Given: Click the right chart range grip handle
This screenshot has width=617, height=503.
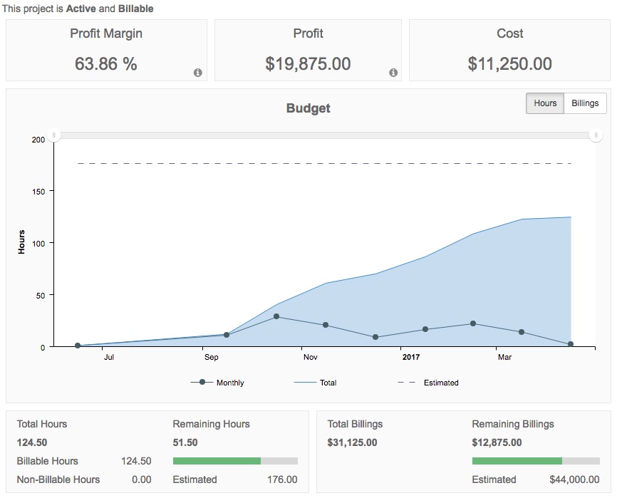Looking at the screenshot, I should tap(596, 134).
